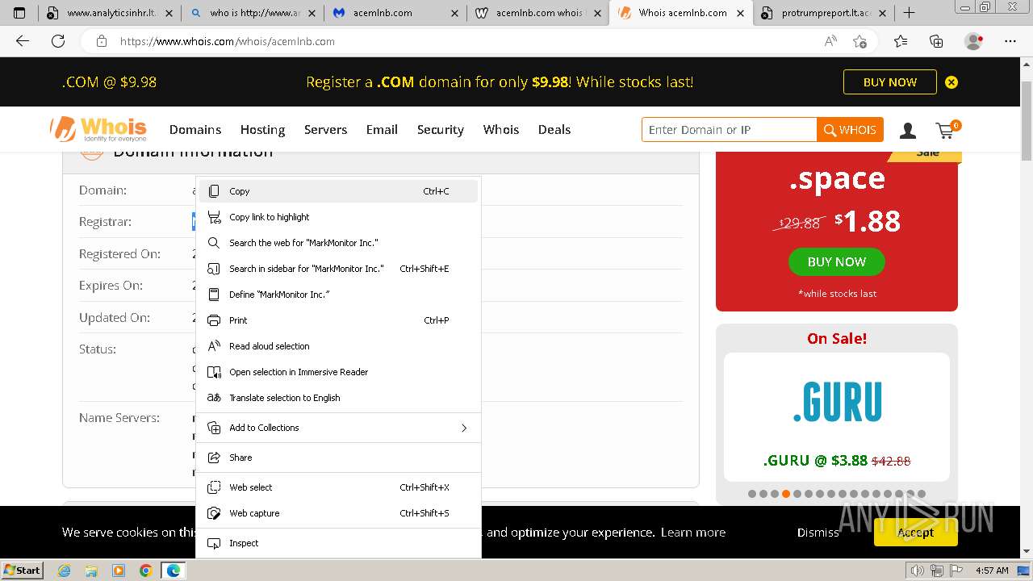Viewport: 1033px width, 581px height.
Task: Open the user account icon
Action: (908, 130)
